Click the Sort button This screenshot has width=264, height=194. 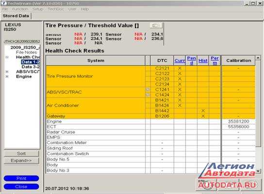tap(21, 153)
